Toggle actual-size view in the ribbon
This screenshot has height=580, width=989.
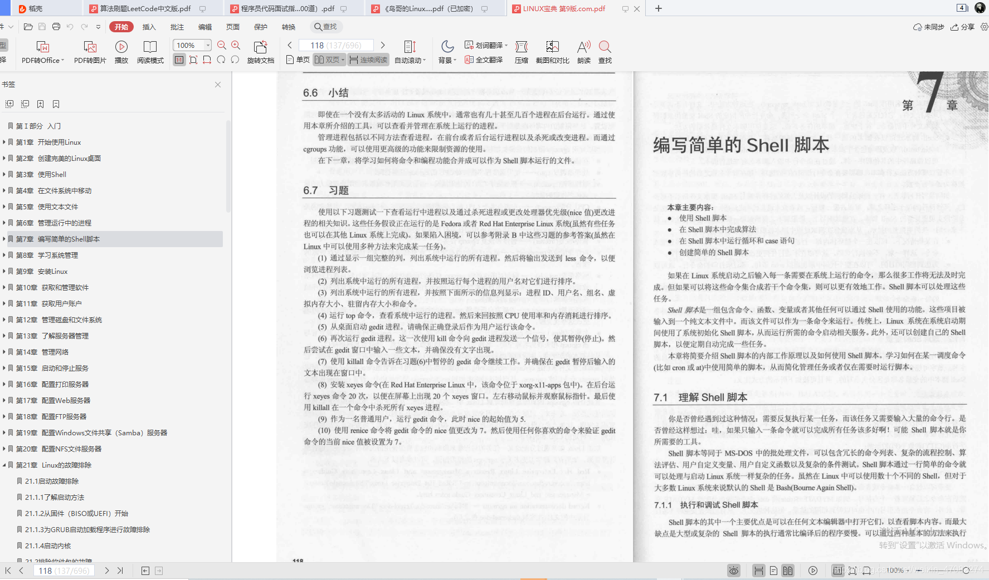click(179, 60)
